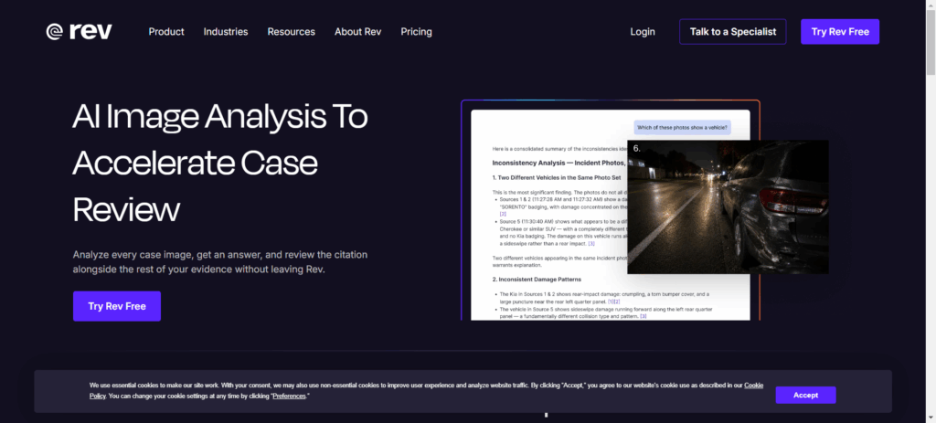Open the Product menu
This screenshot has width=936, height=423.
tap(166, 32)
